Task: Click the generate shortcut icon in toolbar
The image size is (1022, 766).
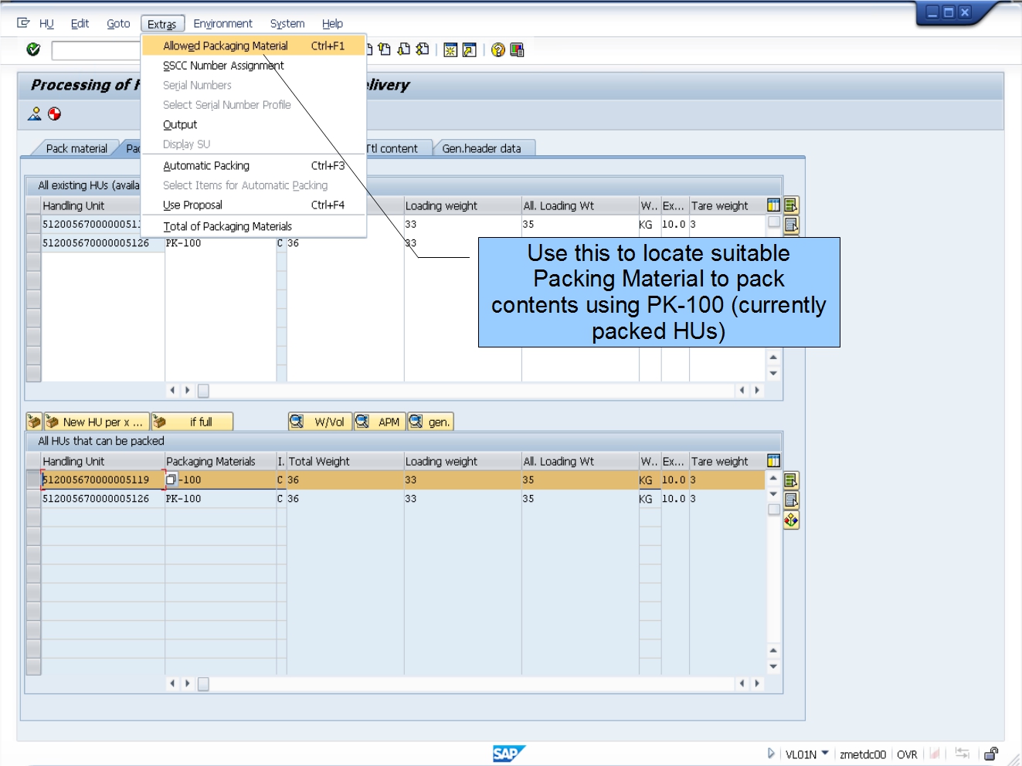Action: pos(469,50)
